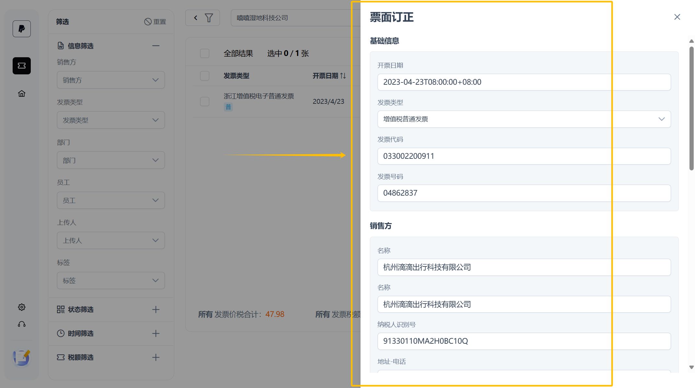Image resolution: width=695 pixels, height=388 pixels.
Task: Open the headset support icon
Action: pos(22,324)
